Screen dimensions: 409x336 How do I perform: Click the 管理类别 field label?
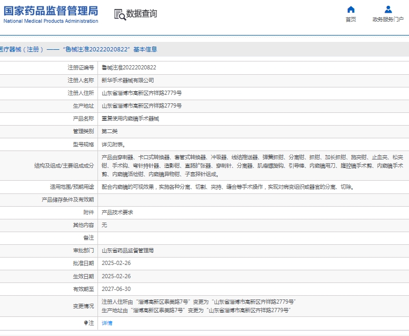(84, 131)
